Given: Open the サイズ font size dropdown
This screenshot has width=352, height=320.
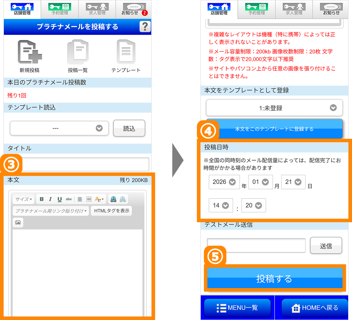Looking at the screenshot, I should click(24, 199).
